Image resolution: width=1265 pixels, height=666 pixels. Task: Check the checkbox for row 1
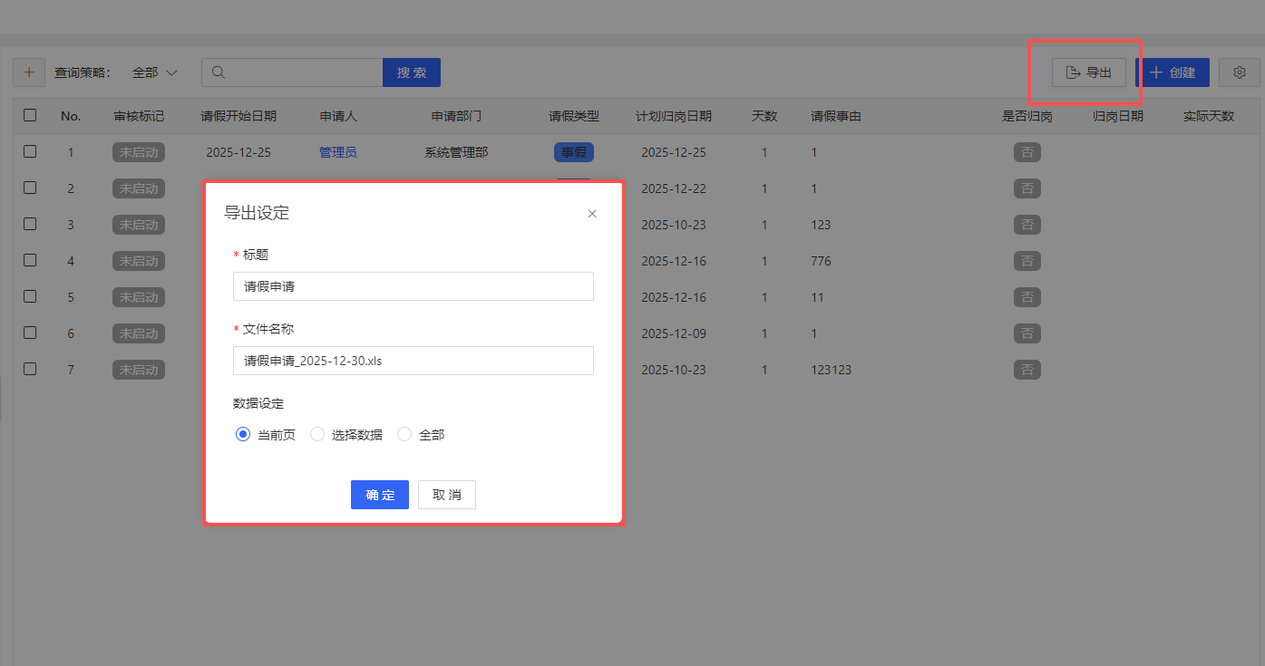pyautogui.click(x=30, y=152)
